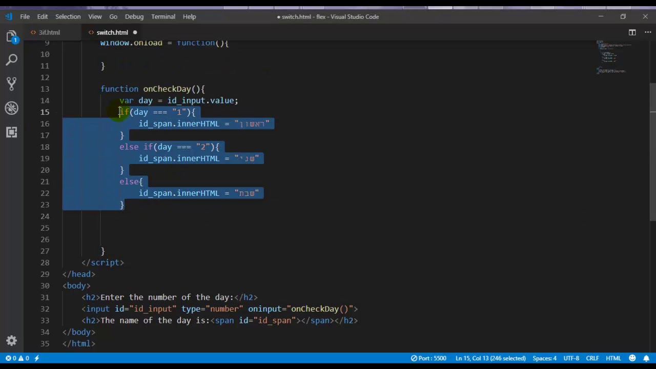Change file encoding via UTF-8

tap(571, 358)
